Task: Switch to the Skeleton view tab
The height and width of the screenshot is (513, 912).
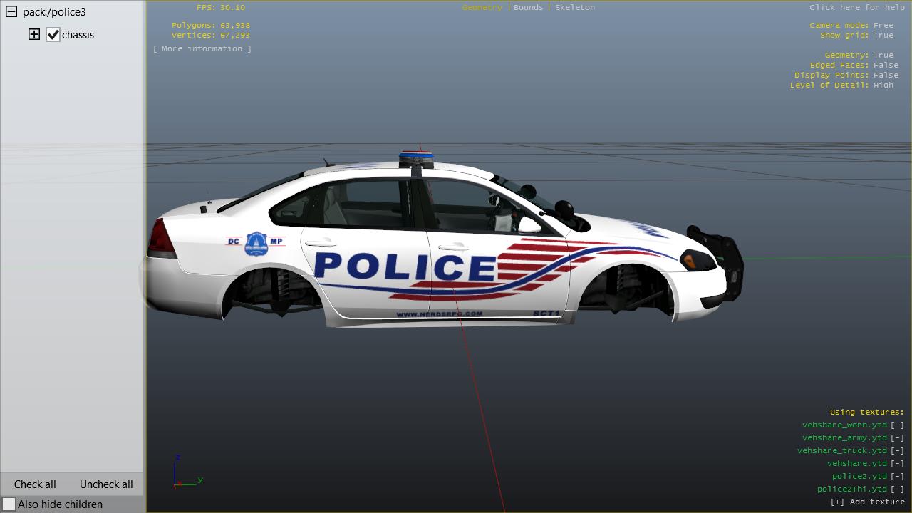Action: tap(574, 8)
